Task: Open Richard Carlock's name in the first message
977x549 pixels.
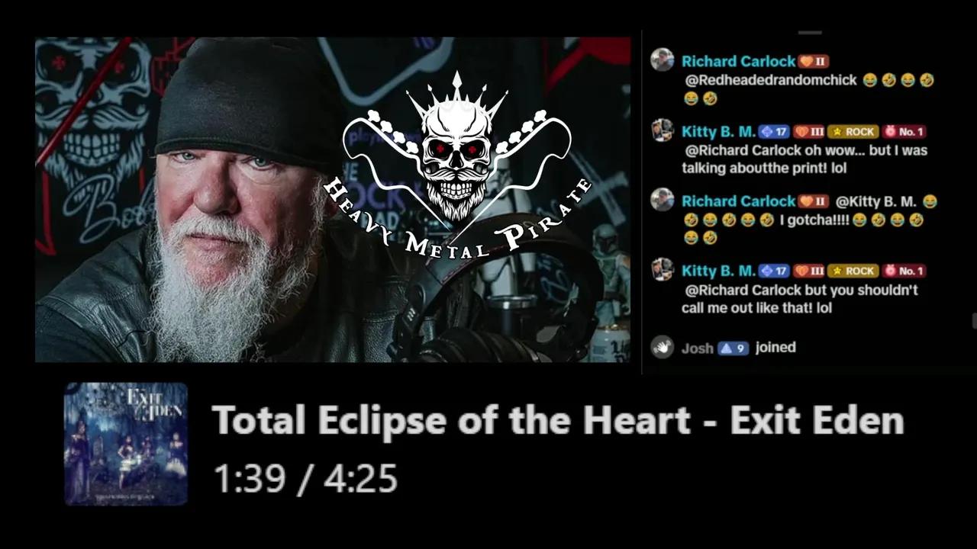Action: tap(738, 61)
